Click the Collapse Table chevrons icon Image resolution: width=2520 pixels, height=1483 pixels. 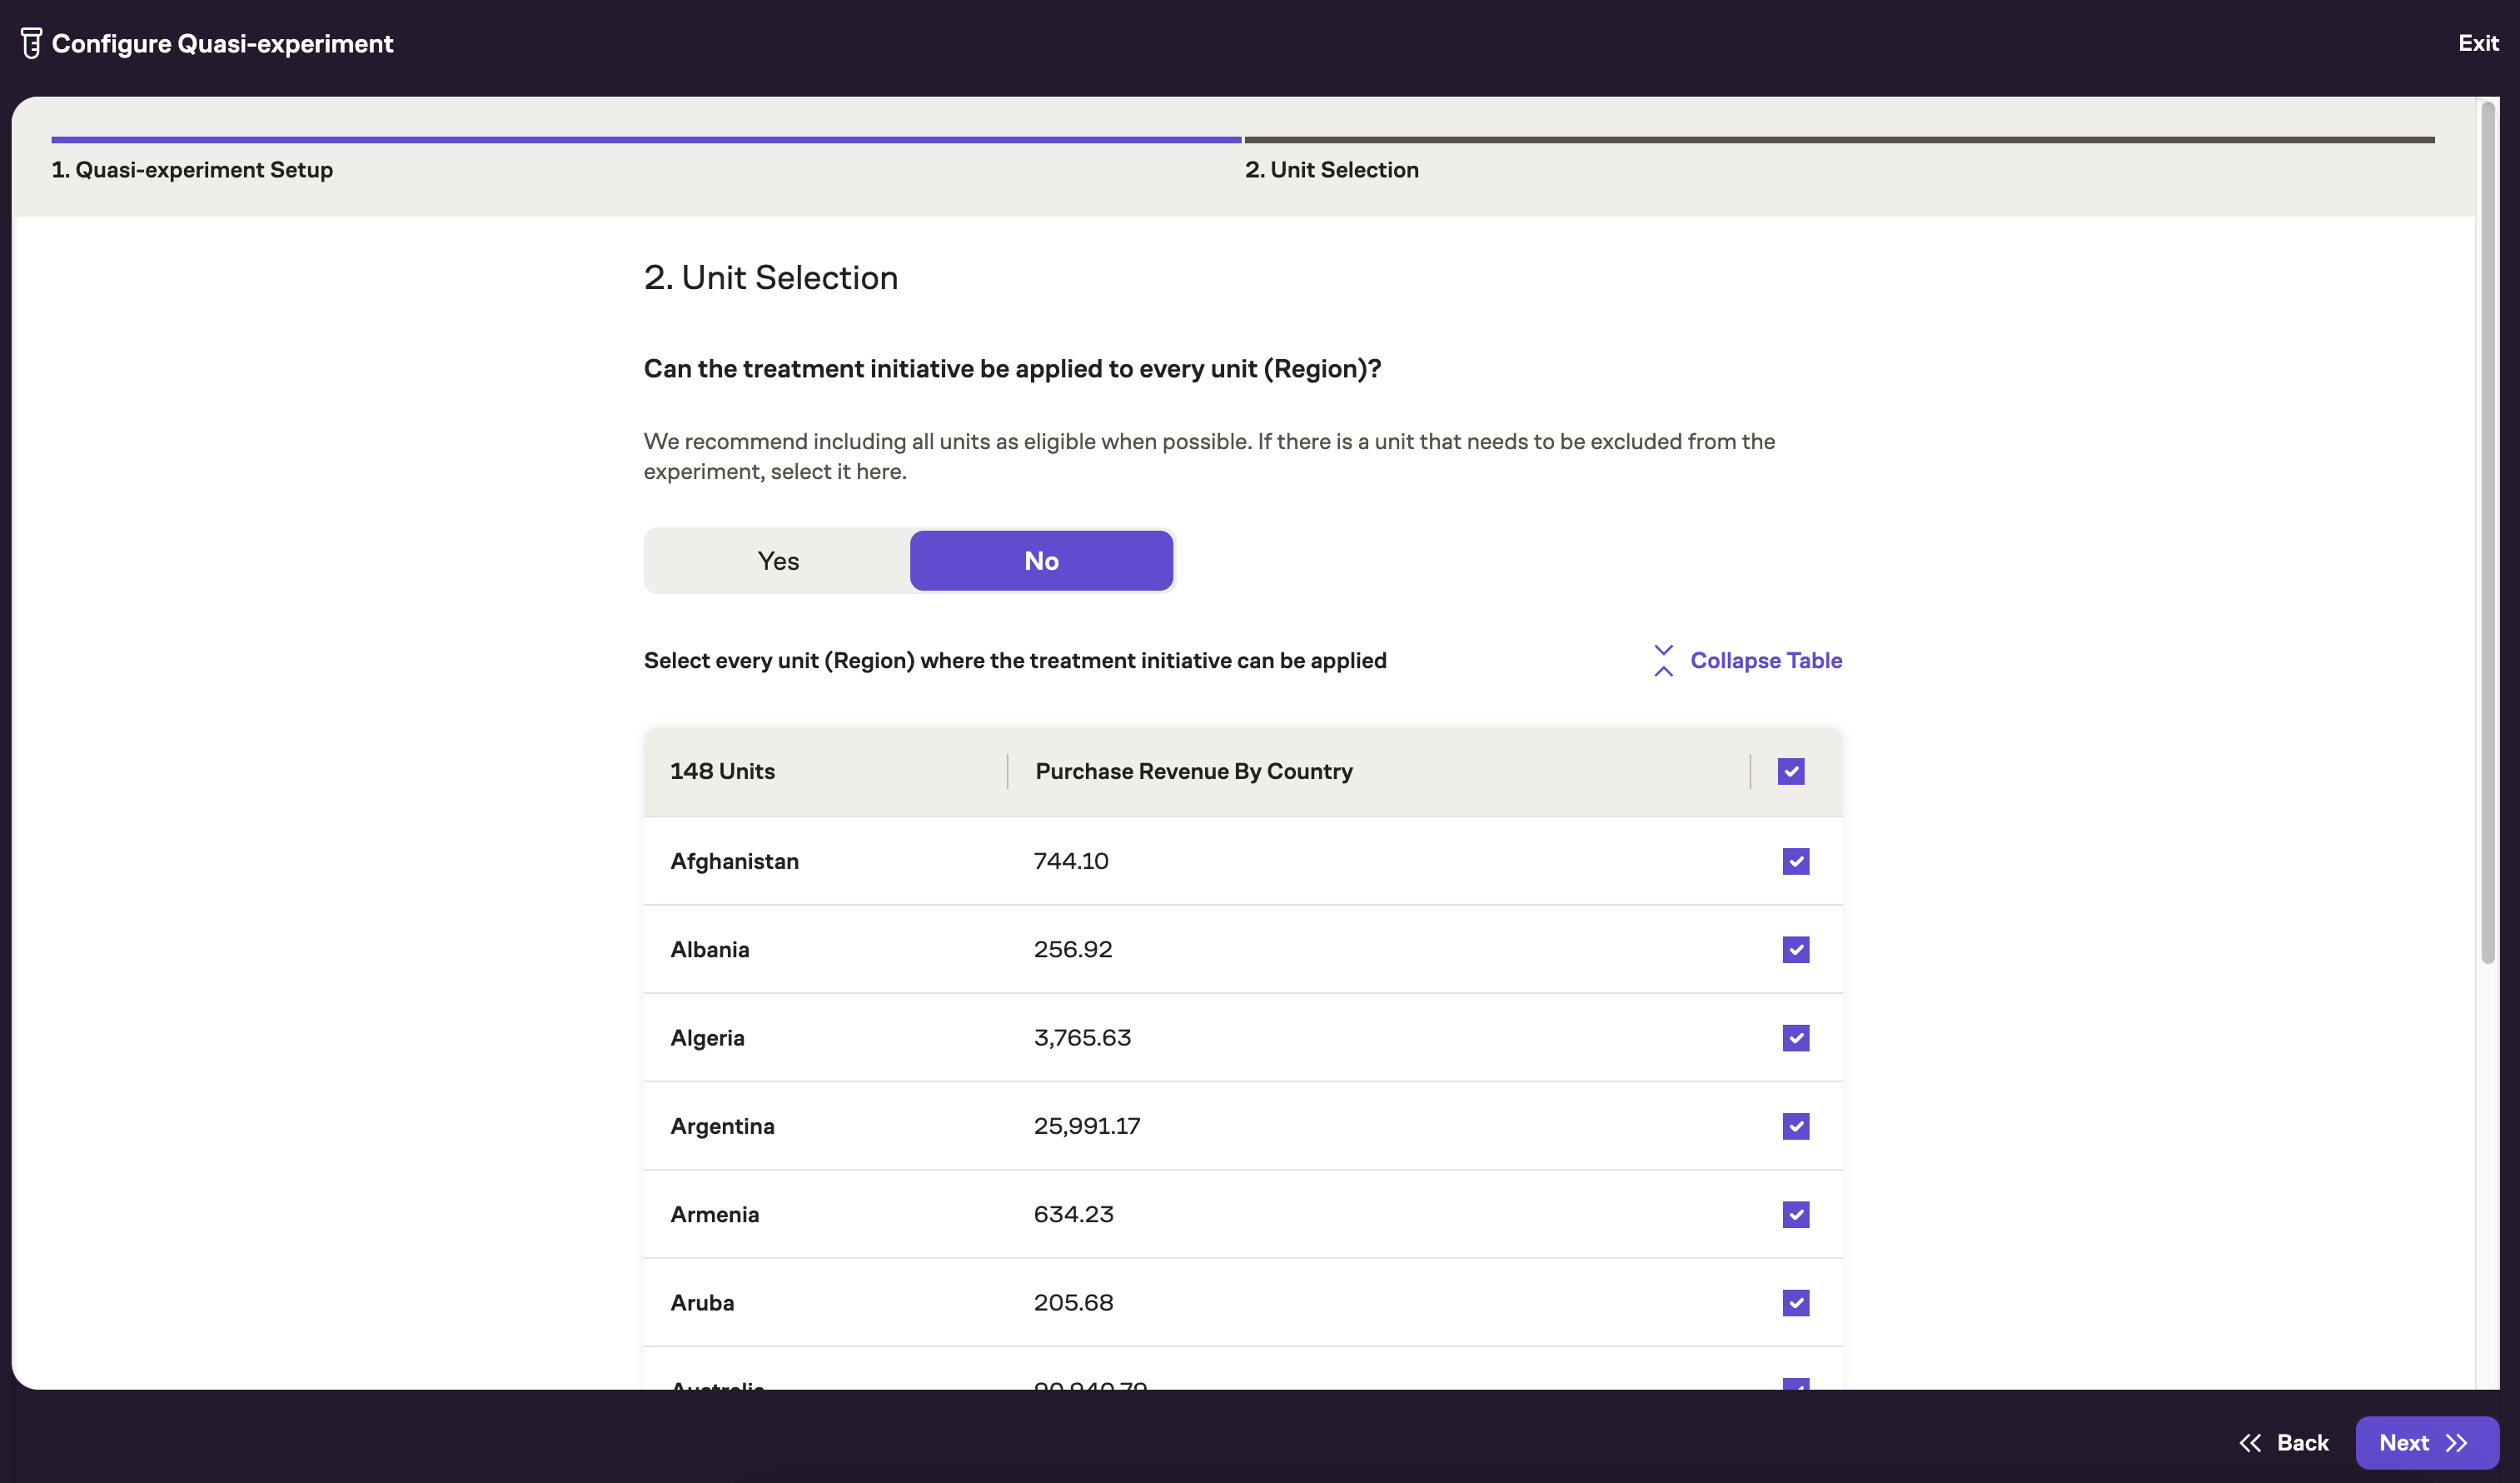pos(1663,661)
